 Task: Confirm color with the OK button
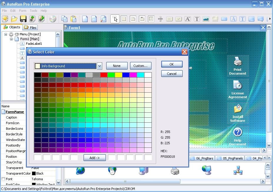point(172,64)
